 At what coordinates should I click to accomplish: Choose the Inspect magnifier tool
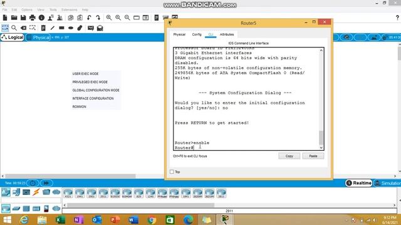(x=14, y=27)
